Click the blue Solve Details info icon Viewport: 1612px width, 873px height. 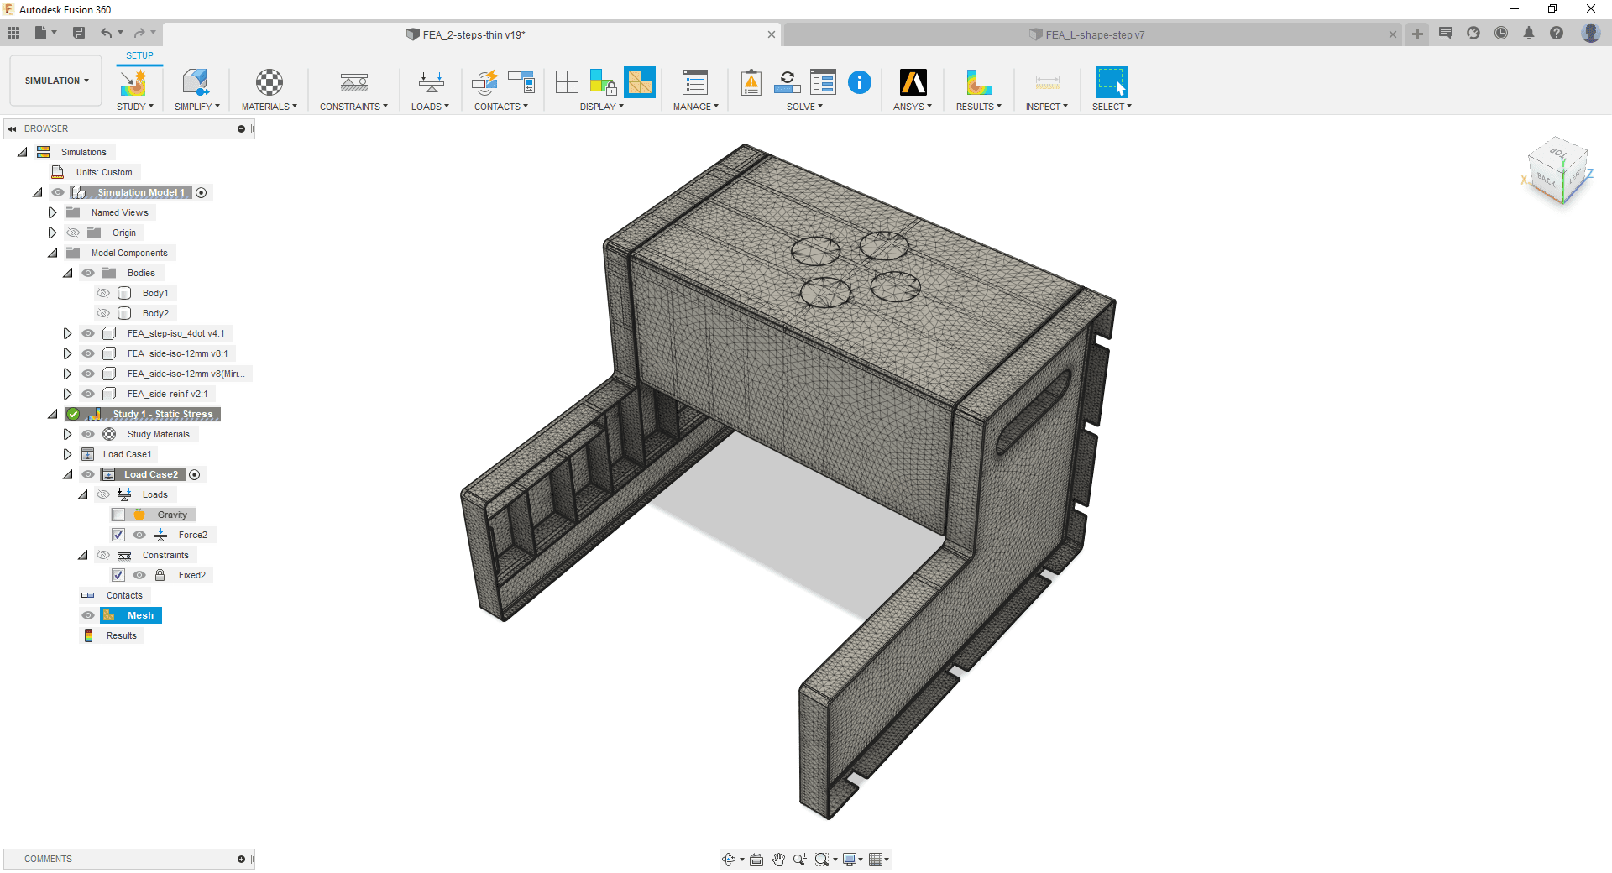(x=860, y=82)
